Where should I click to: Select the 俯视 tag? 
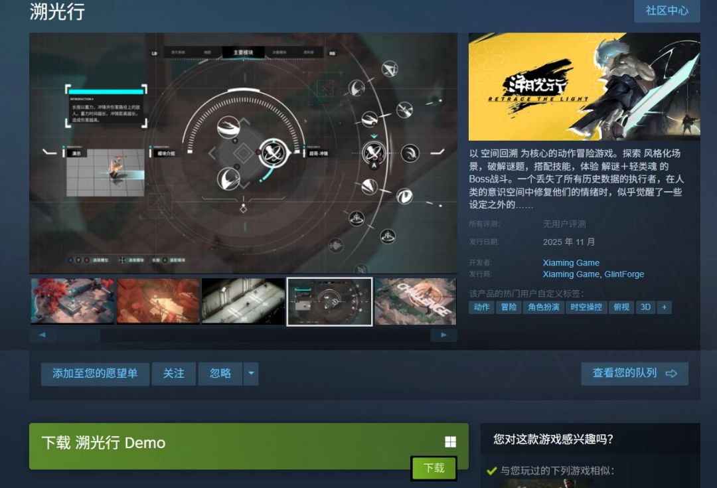621,307
